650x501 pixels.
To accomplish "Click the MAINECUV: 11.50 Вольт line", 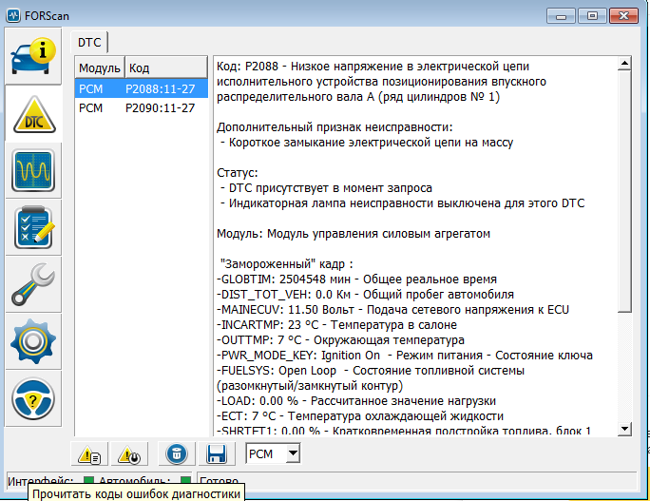I will coord(393,310).
